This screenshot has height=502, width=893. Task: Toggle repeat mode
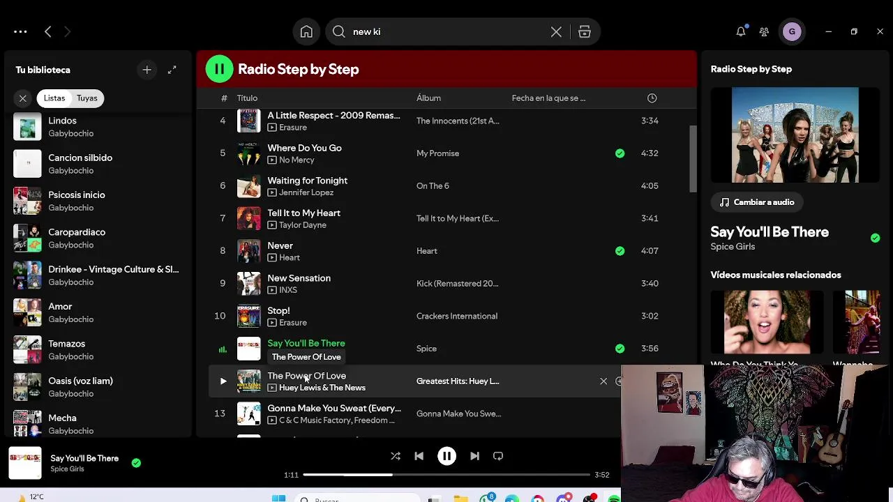498,456
